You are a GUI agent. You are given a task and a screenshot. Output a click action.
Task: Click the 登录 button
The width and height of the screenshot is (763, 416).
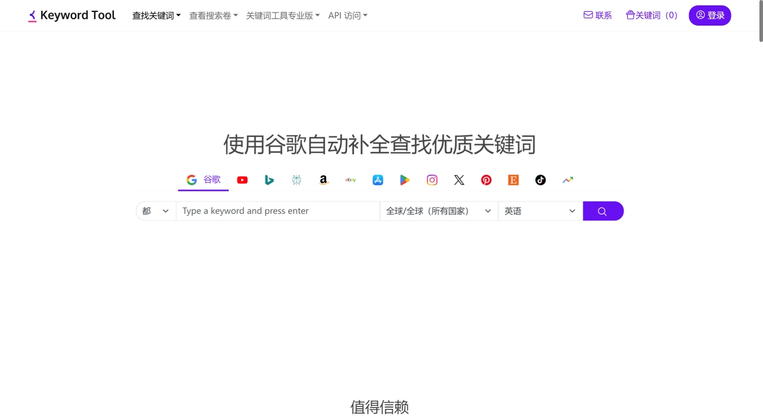[710, 15]
